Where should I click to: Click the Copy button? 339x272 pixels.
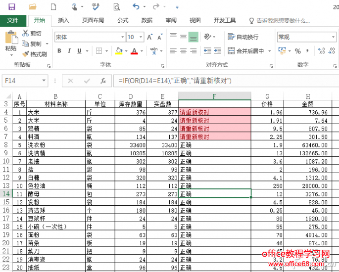32,44
